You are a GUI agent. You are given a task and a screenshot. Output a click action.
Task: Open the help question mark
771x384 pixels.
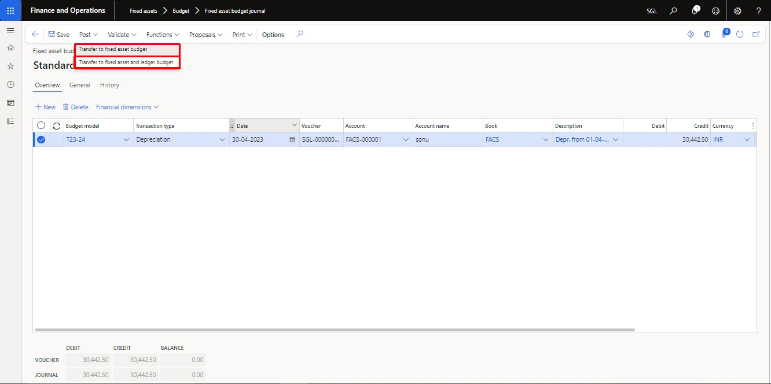click(x=758, y=10)
